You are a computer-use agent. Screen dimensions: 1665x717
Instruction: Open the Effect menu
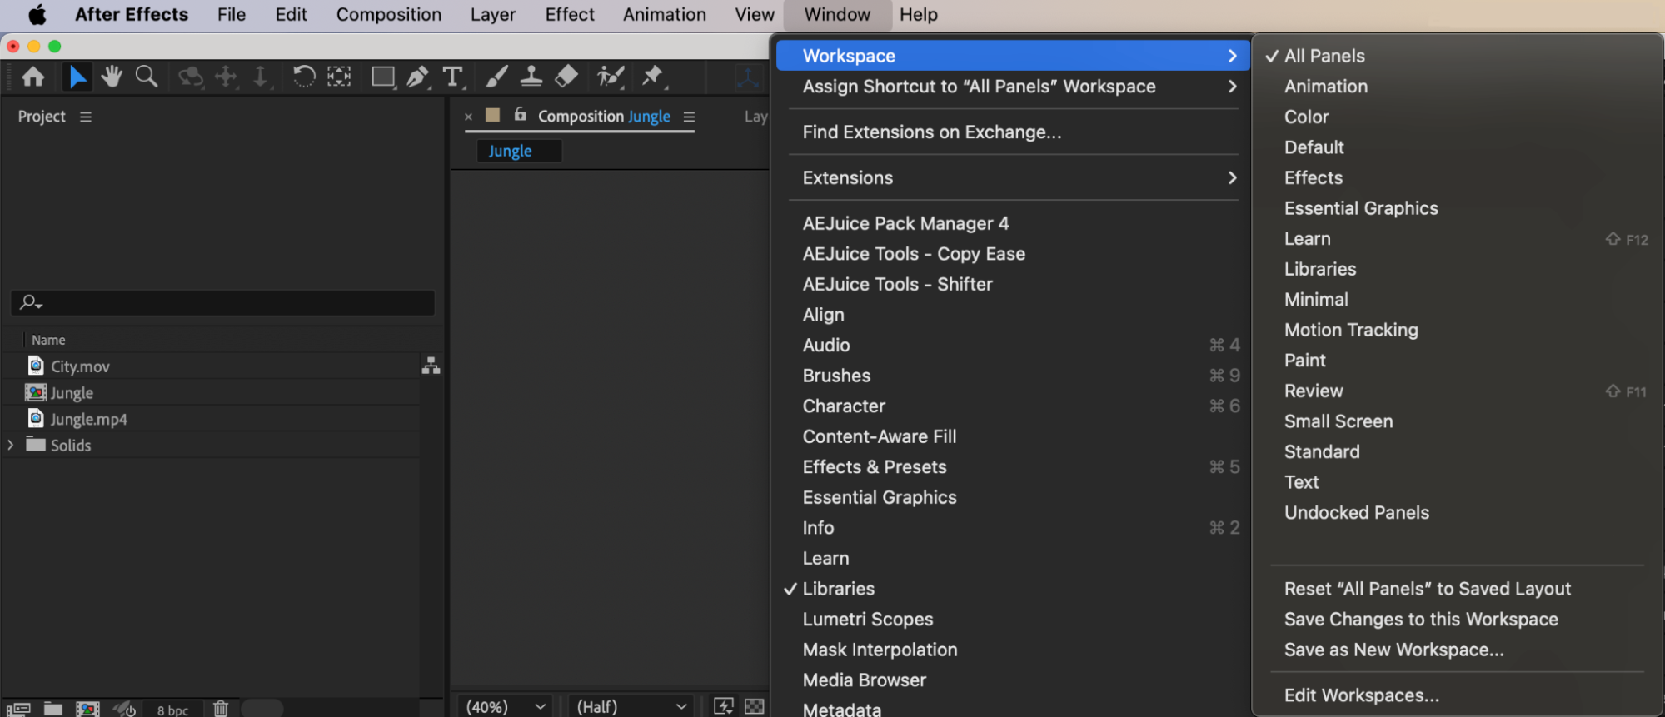click(570, 15)
